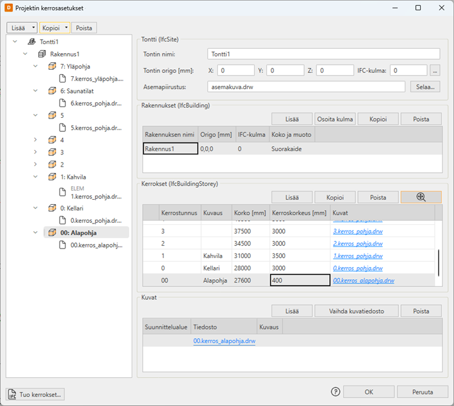Click the 1: Kahvila storey icon

pyautogui.click(x=53, y=177)
